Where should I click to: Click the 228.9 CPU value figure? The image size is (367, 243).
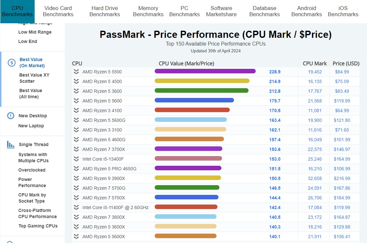[x=275, y=72]
